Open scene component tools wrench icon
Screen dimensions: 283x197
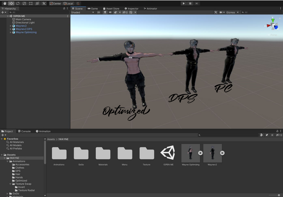pyautogui.click(x=215, y=12)
